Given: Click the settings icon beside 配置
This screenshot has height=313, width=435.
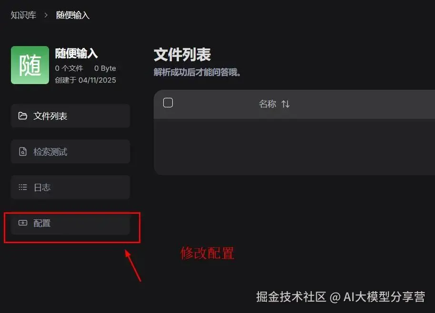Looking at the screenshot, I should 22,223.
